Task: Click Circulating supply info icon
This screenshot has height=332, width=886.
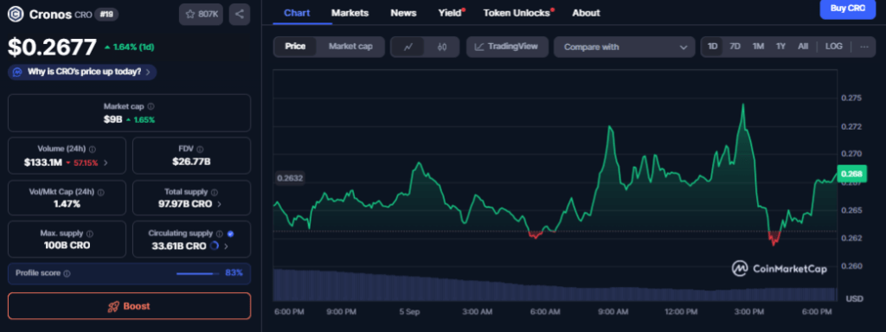Action: pyautogui.click(x=220, y=233)
